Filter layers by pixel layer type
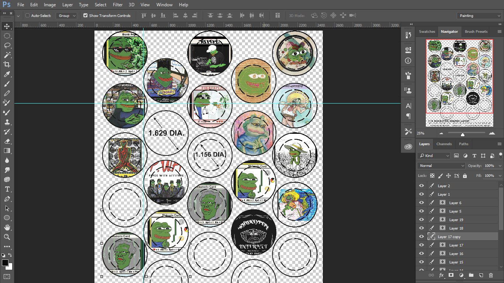 (x=456, y=156)
